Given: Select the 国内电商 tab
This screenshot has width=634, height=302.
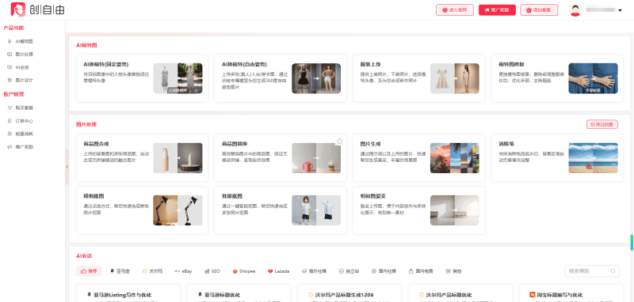Looking at the screenshot, I should tap(422, 271).
